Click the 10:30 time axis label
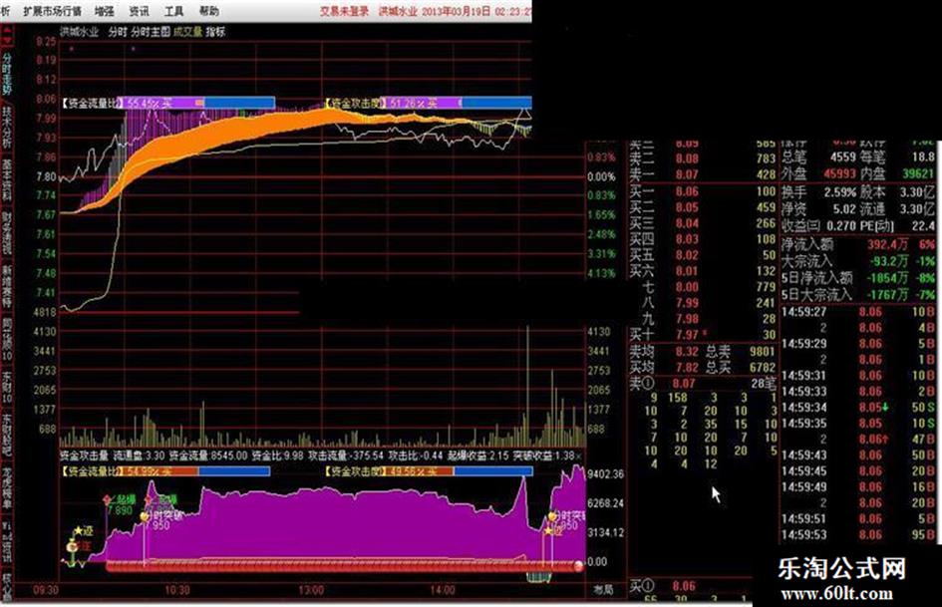942x607 pixels. click(177, 590)
